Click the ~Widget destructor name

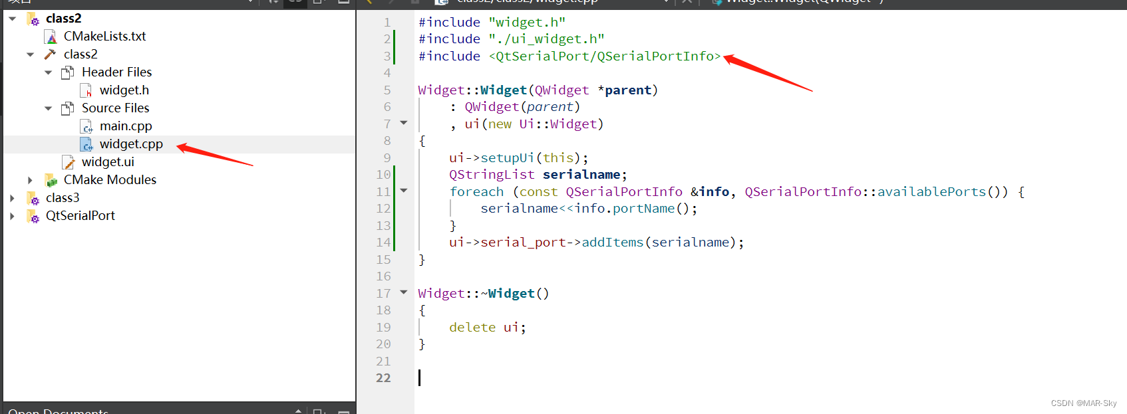pyautogui.click(x=508, y=294)
